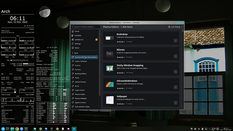Click the KZones install icon button
233x131 pixels.
[176, 56]
